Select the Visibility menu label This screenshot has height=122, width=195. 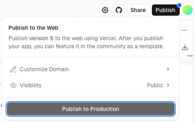(31, 85)
